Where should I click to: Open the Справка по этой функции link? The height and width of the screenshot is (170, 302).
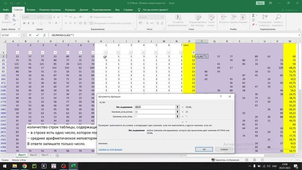[110, 149]
